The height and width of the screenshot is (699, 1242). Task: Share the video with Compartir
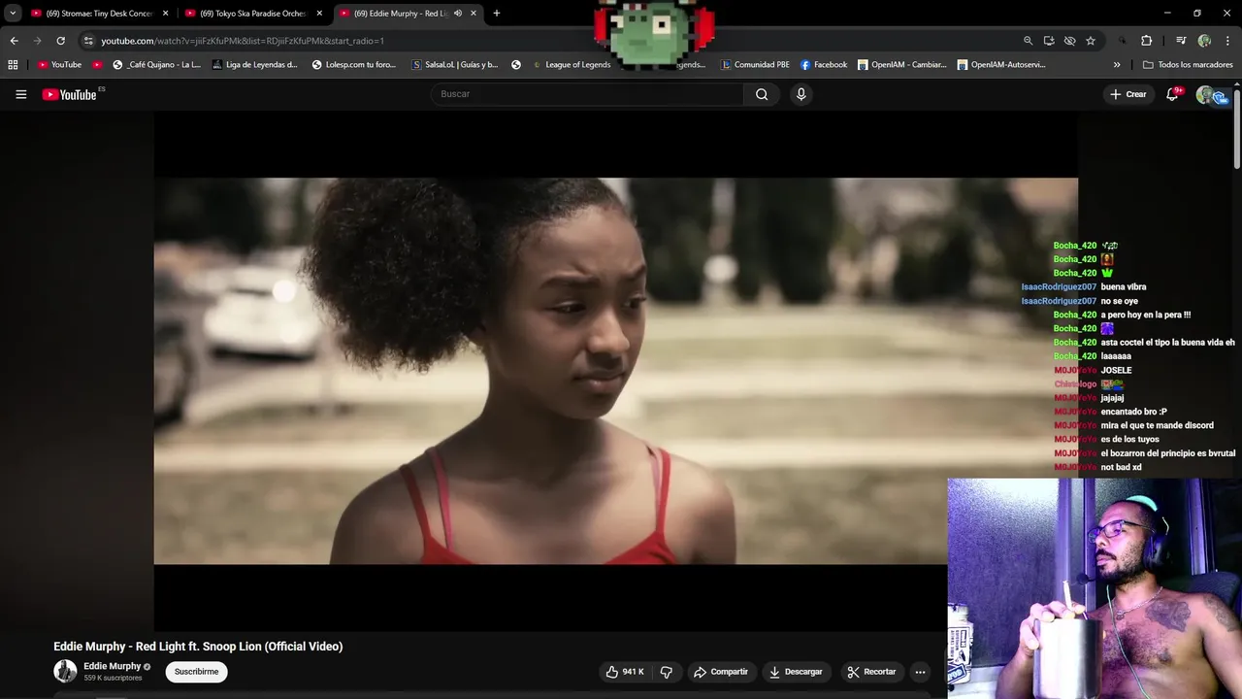tap(720, 672)
